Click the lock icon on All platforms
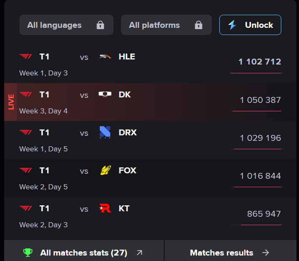299x261 pixels. [199, 25]
